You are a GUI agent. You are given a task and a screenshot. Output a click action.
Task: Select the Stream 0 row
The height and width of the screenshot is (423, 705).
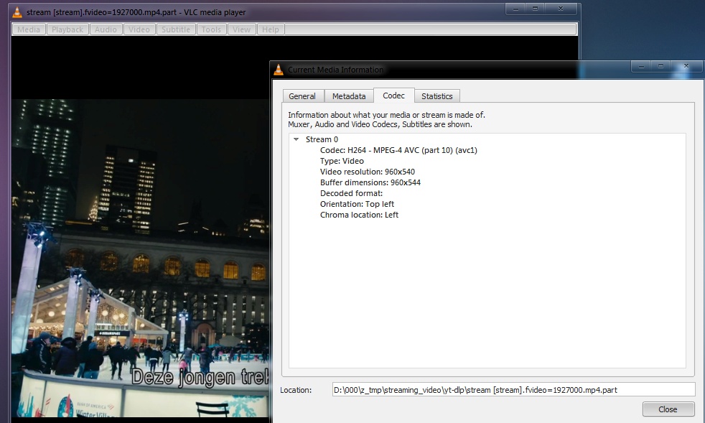[x=322, y=139]
